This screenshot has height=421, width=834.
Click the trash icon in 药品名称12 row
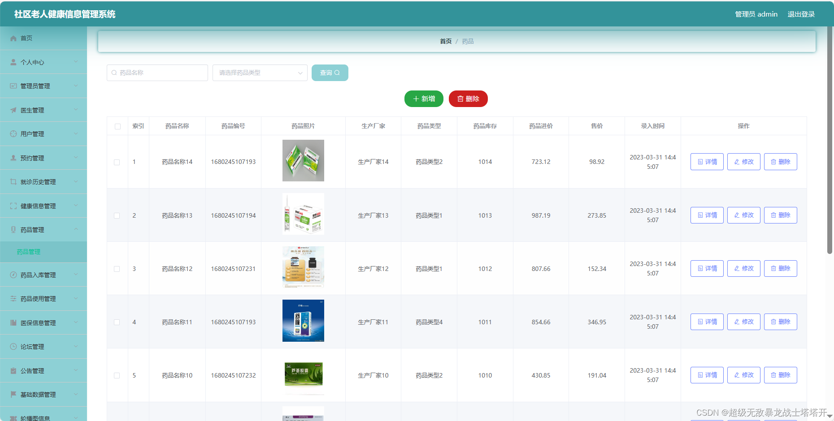pyautogui.click(x=773, y=268)
